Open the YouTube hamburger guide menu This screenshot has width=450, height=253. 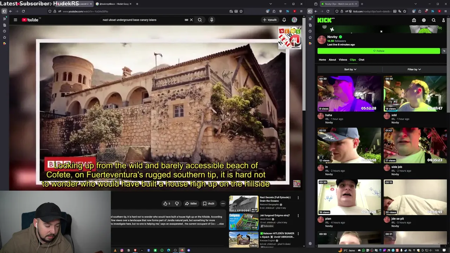(x=15, y=20)
